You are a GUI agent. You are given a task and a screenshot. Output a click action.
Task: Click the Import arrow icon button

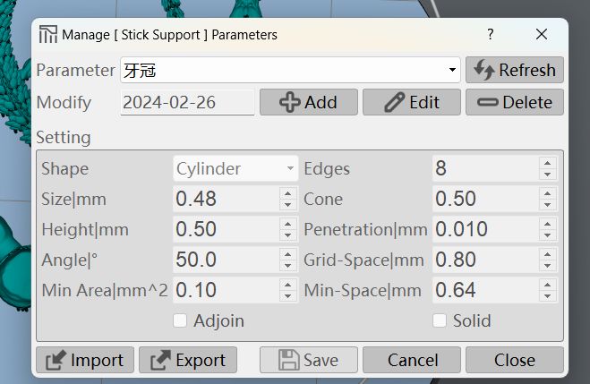pyautogui.click(x=85, y=361)
